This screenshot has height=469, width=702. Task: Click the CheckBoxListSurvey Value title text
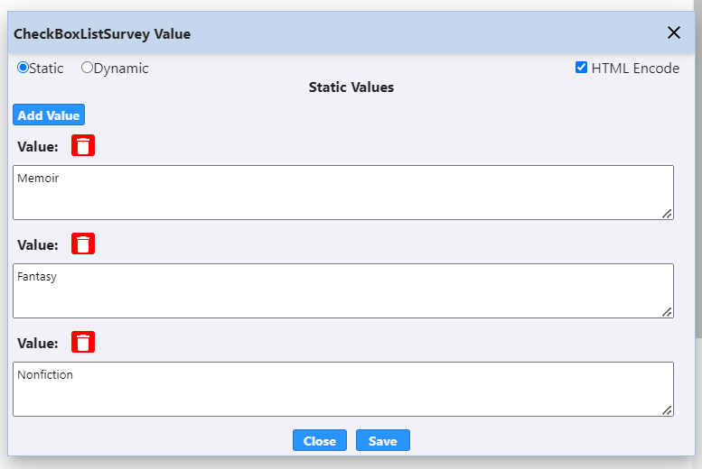102,34
